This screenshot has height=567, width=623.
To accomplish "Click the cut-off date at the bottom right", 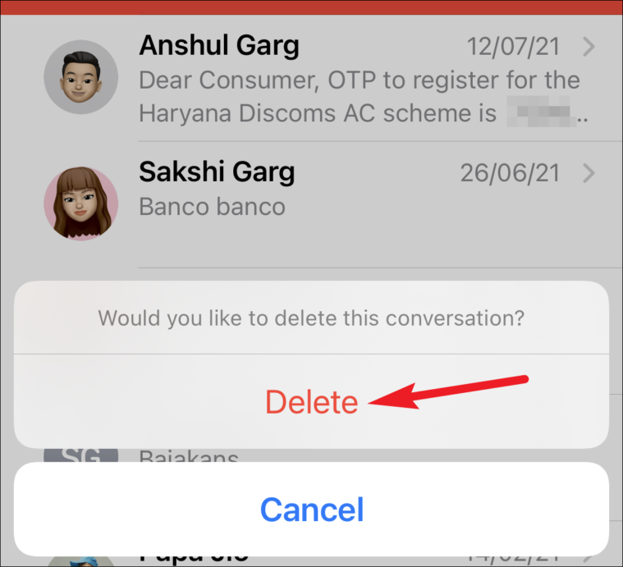I will (513, 559).
